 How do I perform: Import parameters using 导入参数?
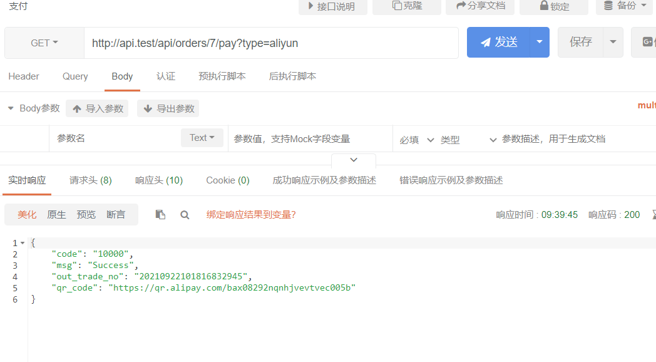[x=96, y=108]
